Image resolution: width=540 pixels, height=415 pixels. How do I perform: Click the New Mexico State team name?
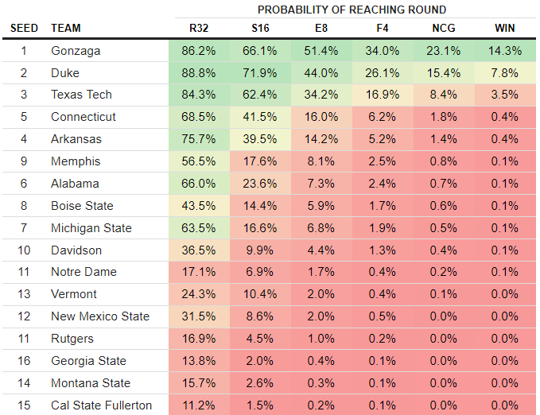(100, 316)
